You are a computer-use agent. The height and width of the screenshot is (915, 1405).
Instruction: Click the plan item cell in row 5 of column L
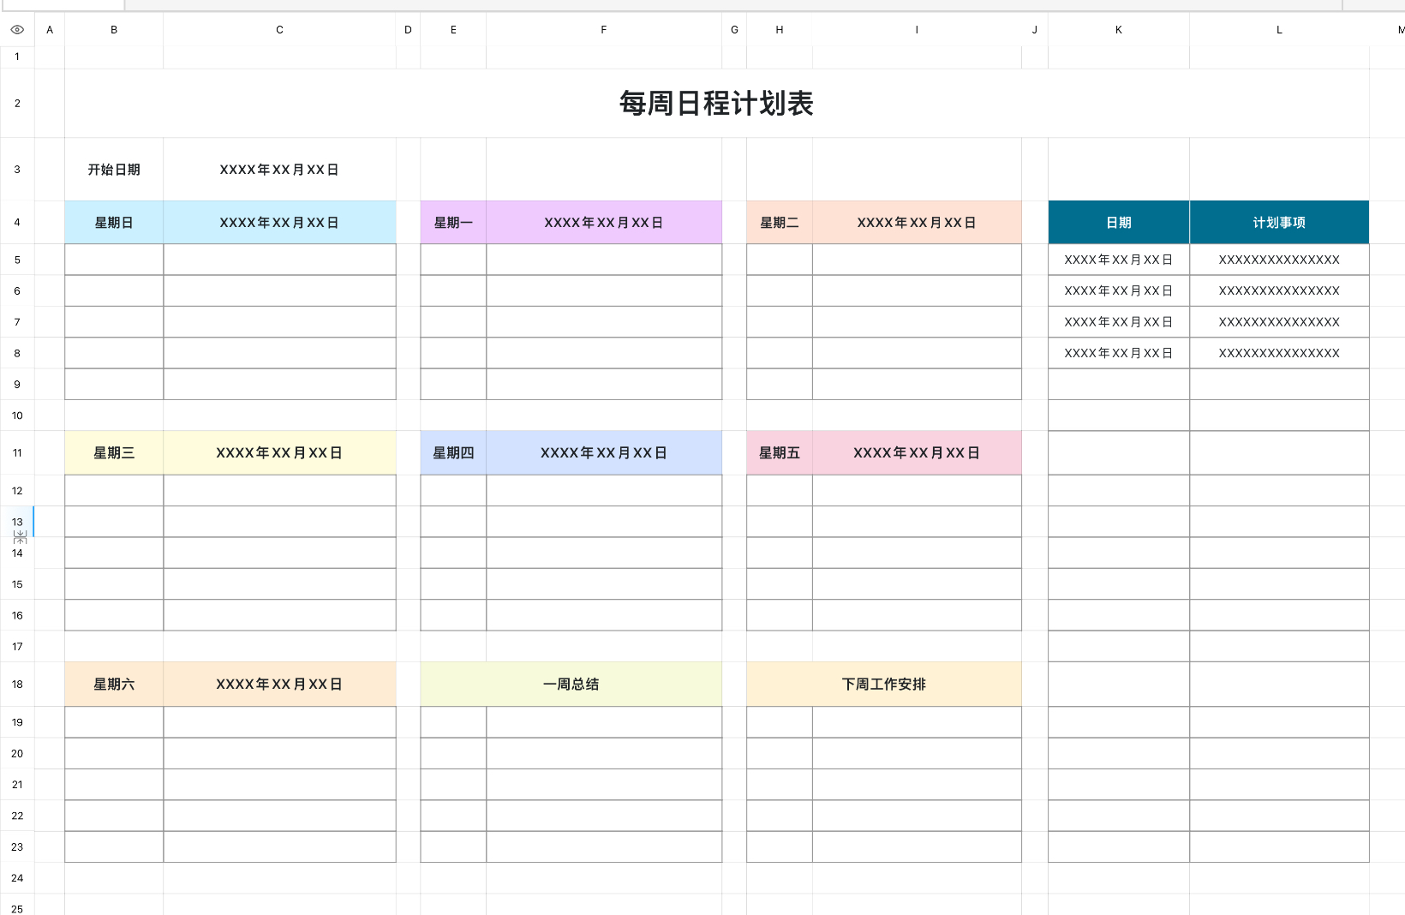(x=1280, y=260)
